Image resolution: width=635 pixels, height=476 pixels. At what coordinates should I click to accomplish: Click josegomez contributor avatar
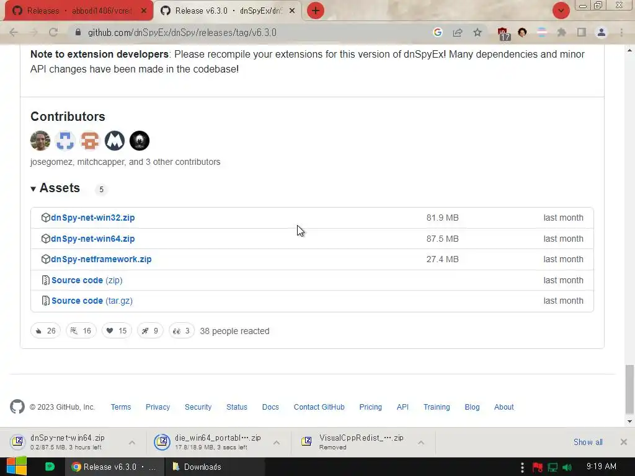pyautogui.click(x=40, y=141)
